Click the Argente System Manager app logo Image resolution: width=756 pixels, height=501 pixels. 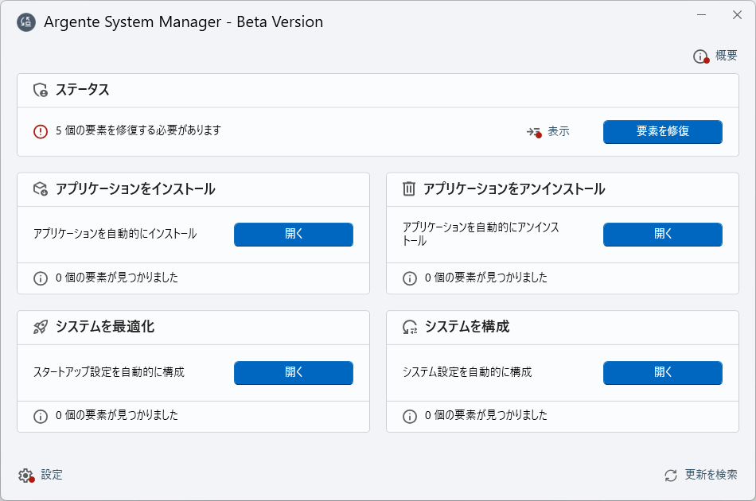(x=26, y=22)
